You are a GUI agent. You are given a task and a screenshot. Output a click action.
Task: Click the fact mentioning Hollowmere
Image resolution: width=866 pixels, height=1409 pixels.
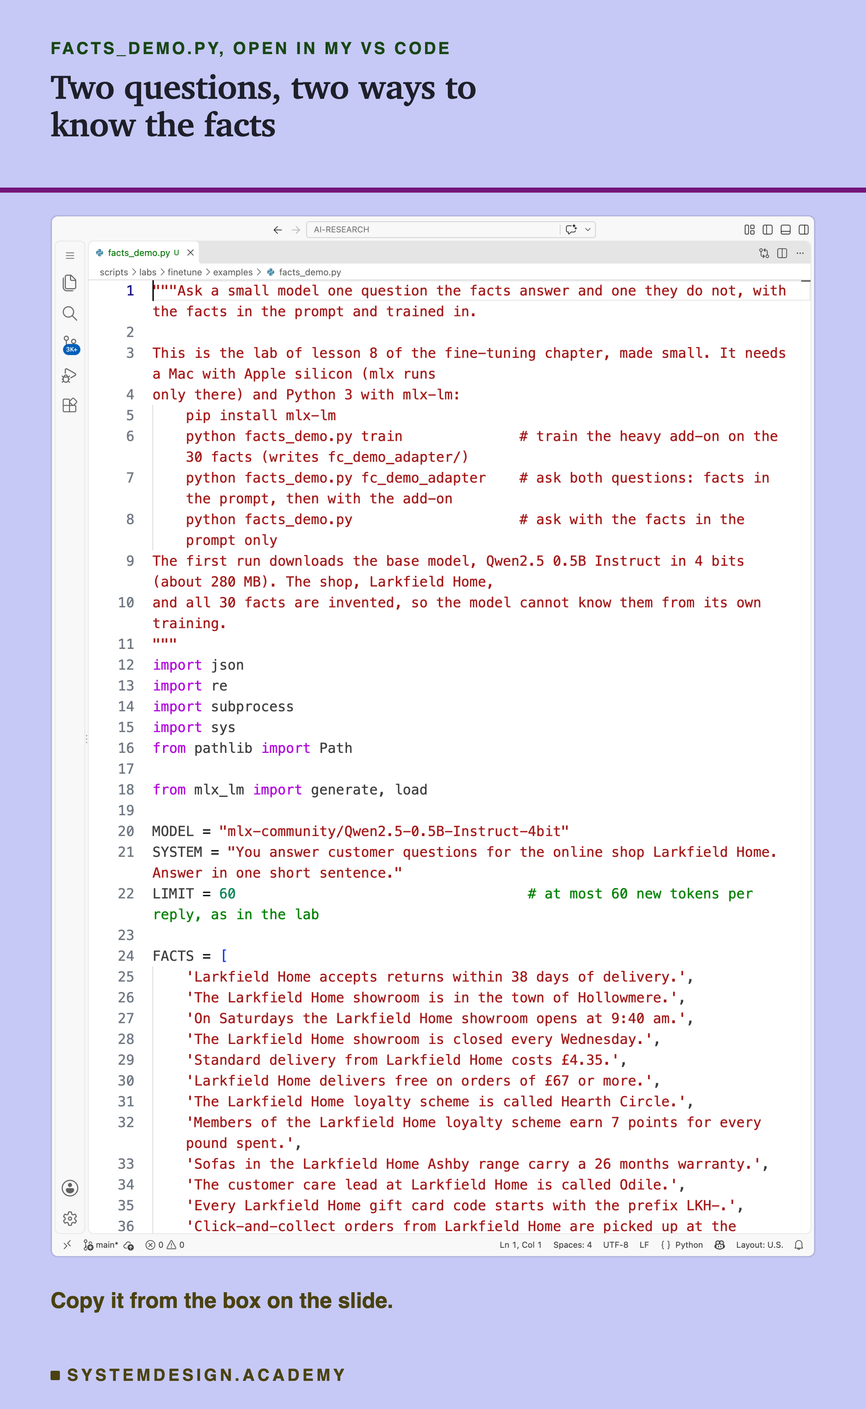click(x=435, y=998)
